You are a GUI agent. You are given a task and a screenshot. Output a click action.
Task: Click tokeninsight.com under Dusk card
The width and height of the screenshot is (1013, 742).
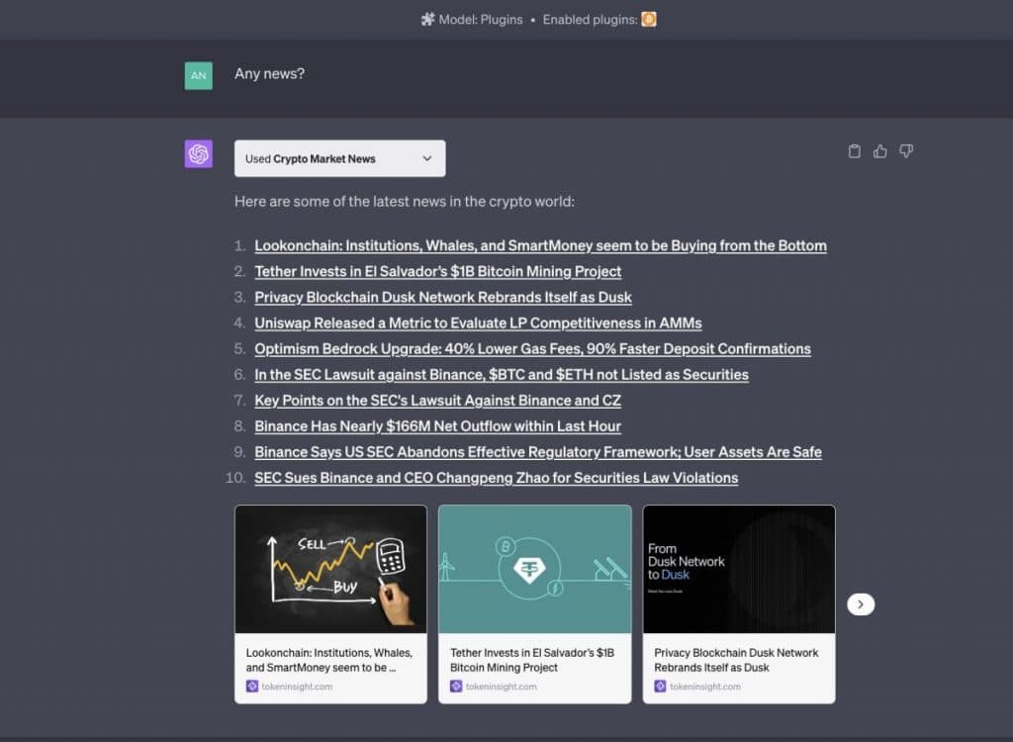click(x=704, y=687)
